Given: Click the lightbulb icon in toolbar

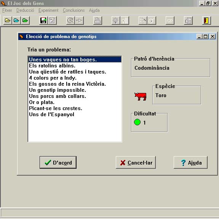Looking at the screenshot, I should point(116,21).
